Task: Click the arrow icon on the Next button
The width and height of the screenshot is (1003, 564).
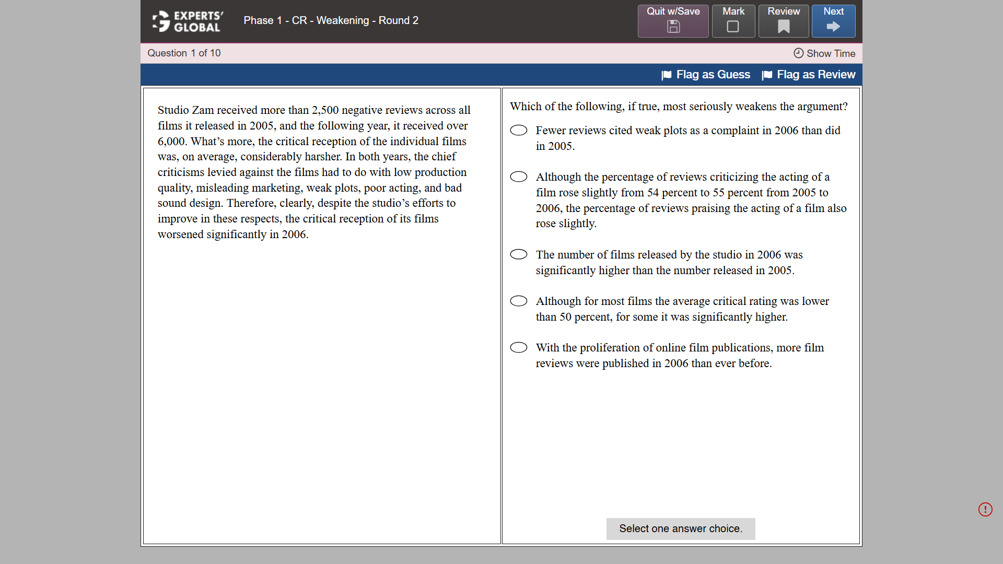Action: (x=833, y=27)
